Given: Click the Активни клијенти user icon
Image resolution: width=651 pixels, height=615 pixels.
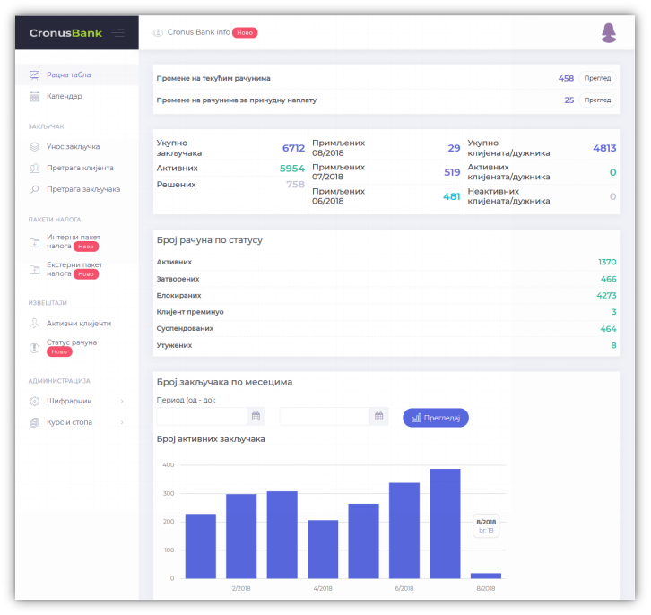Looking at the screenshot, I should 35,324.
